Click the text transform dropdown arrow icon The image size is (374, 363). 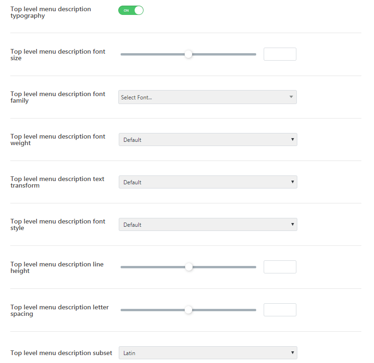(293, 182)
